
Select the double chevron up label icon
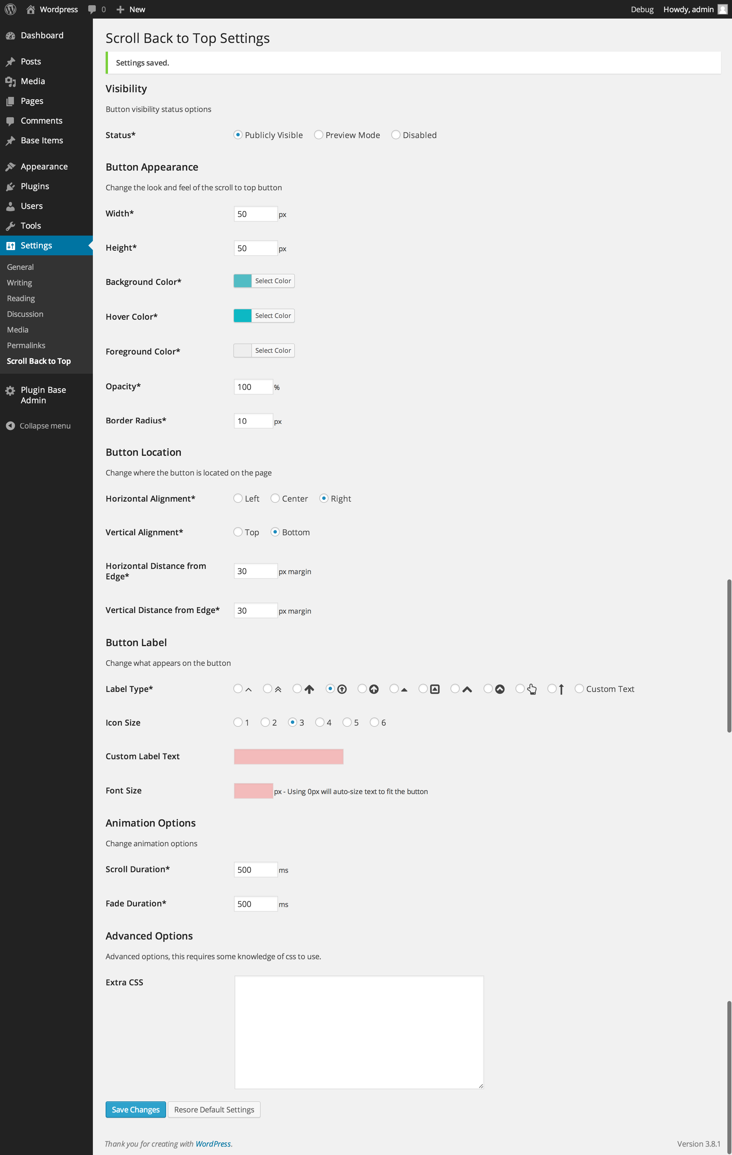tap(268, 688)
